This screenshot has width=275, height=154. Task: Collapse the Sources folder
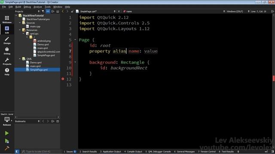click(x=20, y=23)
